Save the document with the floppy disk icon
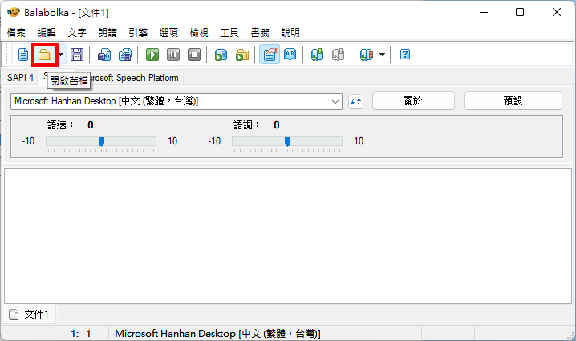Screen dimensions: 576x341 (x=77, y=55)
